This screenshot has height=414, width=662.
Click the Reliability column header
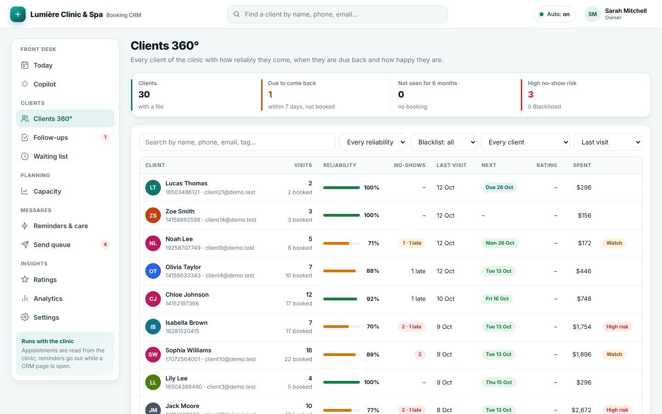(340, 165)
